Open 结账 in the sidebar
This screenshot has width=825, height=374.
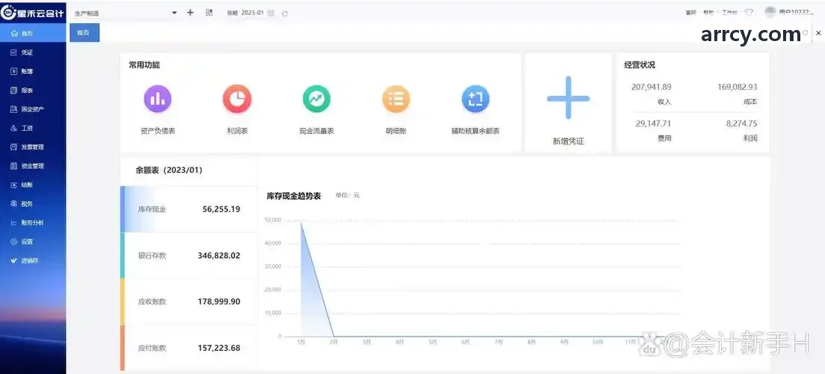(33, 186)
